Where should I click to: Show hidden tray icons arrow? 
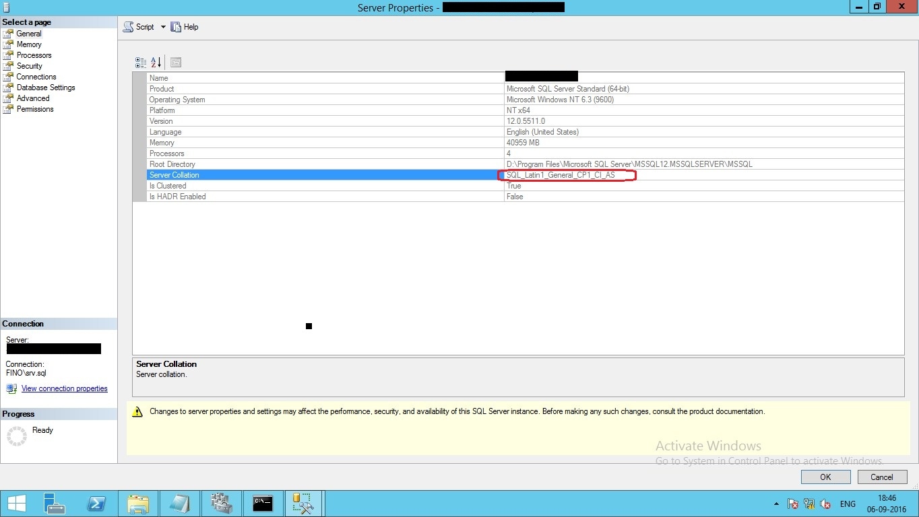click(776, 504)
